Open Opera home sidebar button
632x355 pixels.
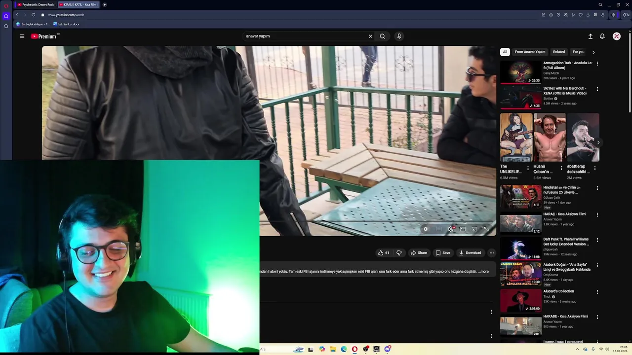point(6,16)
